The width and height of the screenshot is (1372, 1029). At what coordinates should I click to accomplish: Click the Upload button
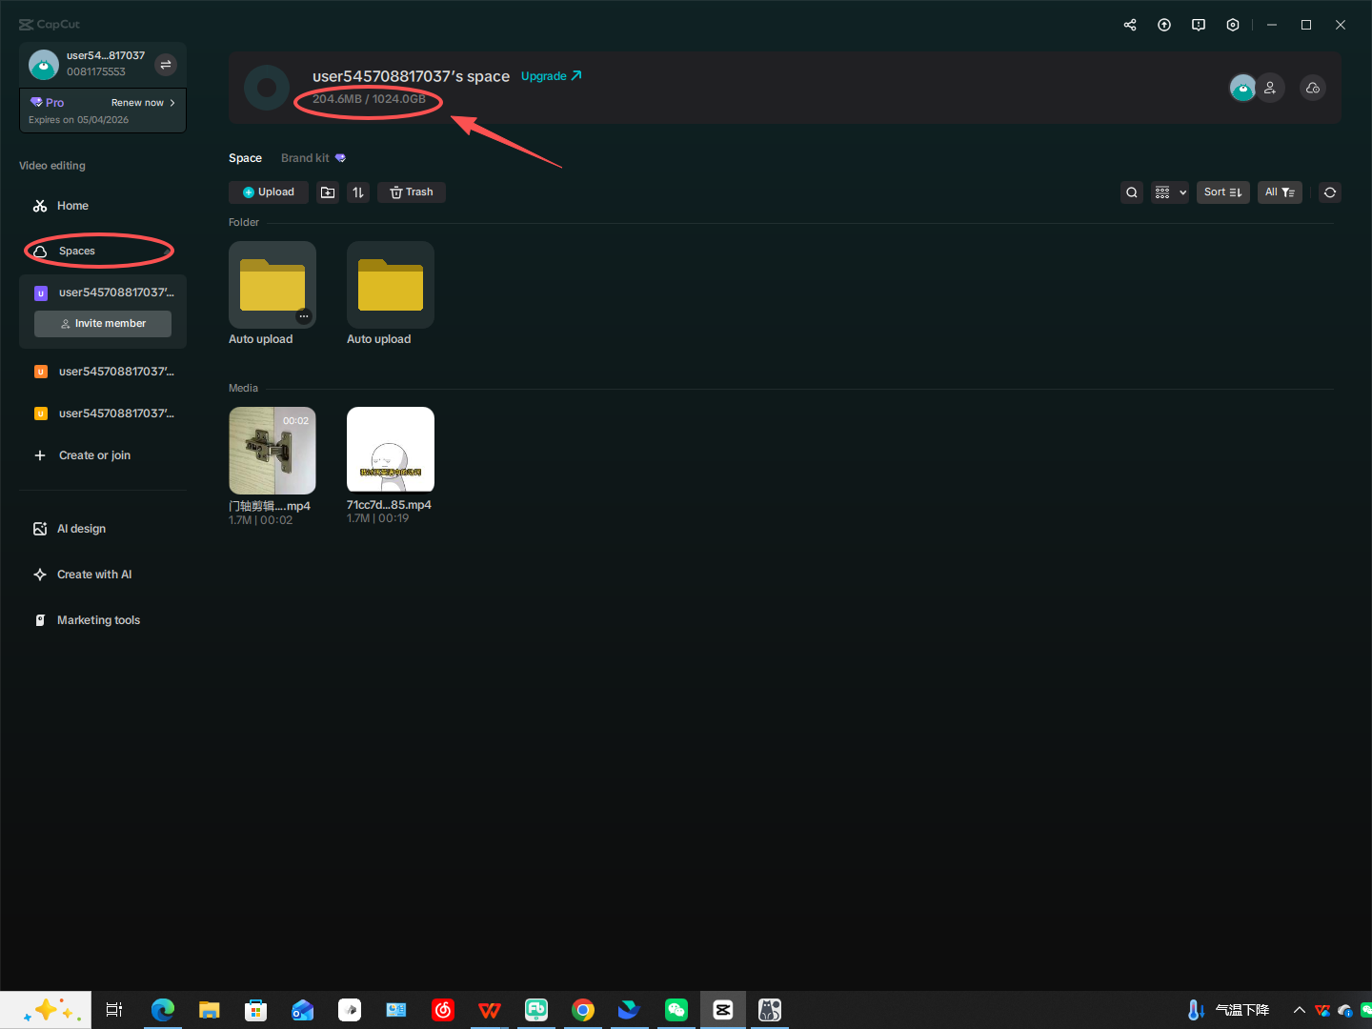[269, 192]
